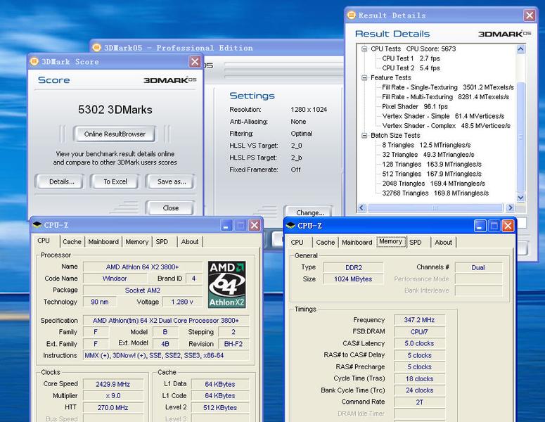Click the left CPU-Z window title icon
Image resolution: width=545 pixels, height=422 pixels.
tap(37, 225)
